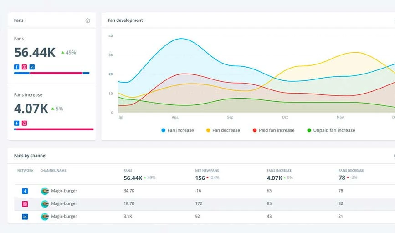Open Magic-burger channel in the LinkedIn row
This screenshot has width=395, height=233.
(x=64, y=217)
